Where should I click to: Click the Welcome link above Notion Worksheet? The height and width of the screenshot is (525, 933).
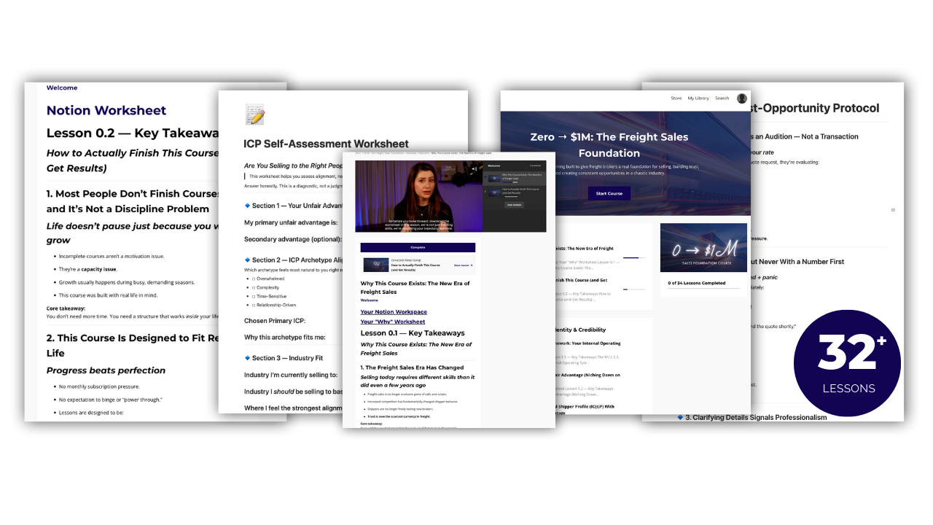[62, 87]
